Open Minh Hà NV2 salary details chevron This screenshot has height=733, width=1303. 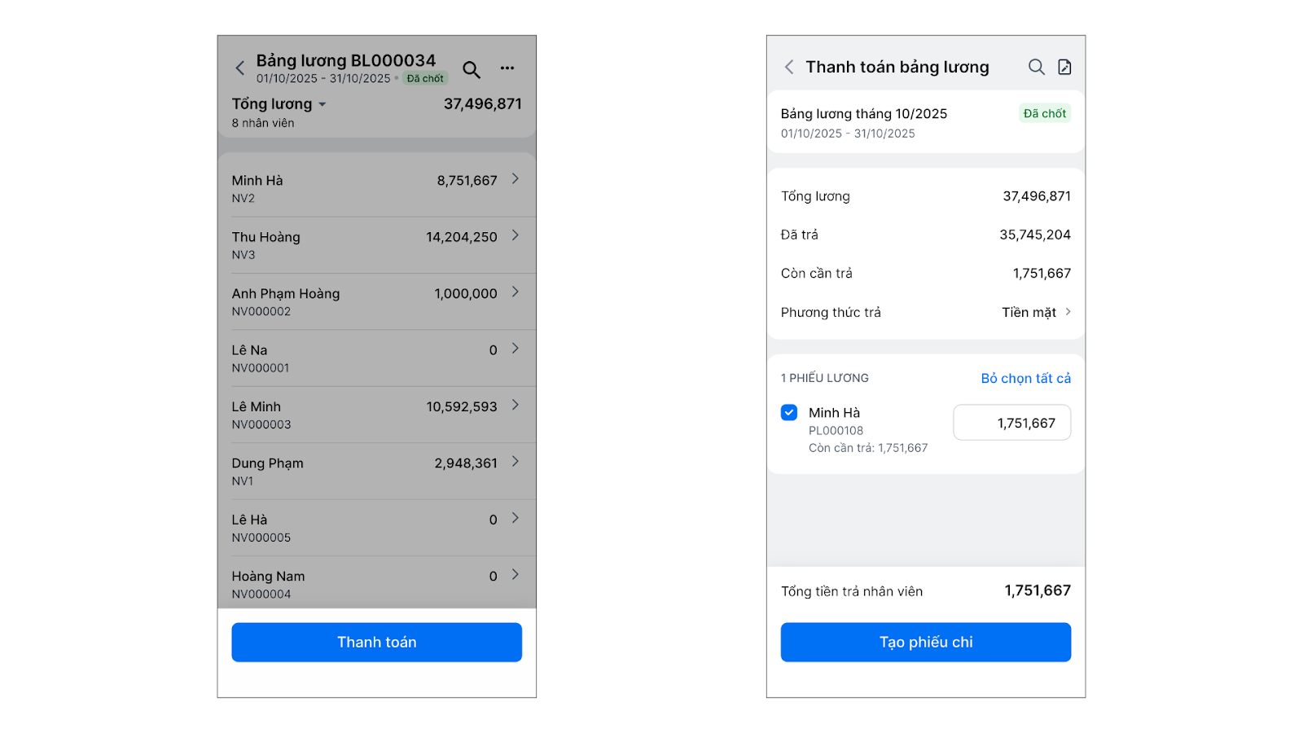pyautogui.click(x=515, y=179)
